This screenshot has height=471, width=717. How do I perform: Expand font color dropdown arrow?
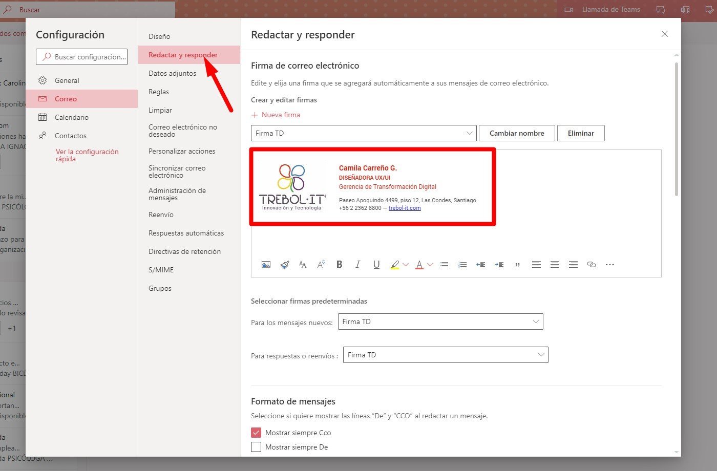click(430, 265)
